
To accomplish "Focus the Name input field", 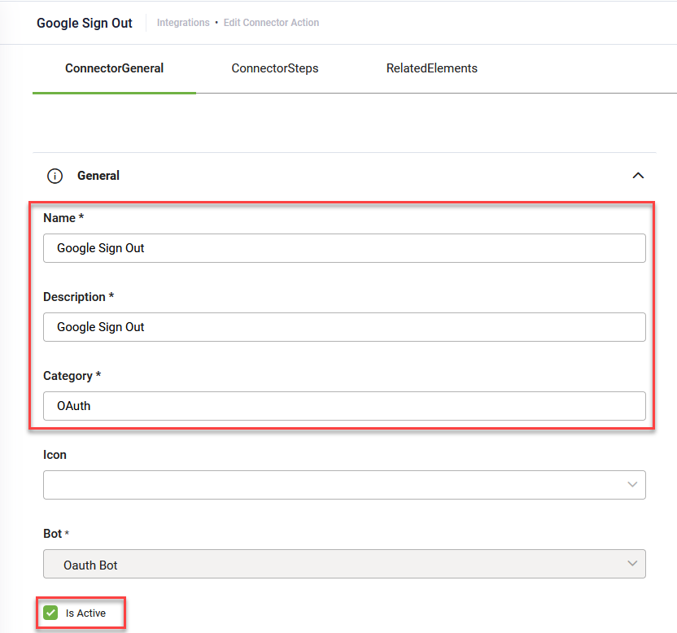I will pyautogui.click(x=344, y=248).
